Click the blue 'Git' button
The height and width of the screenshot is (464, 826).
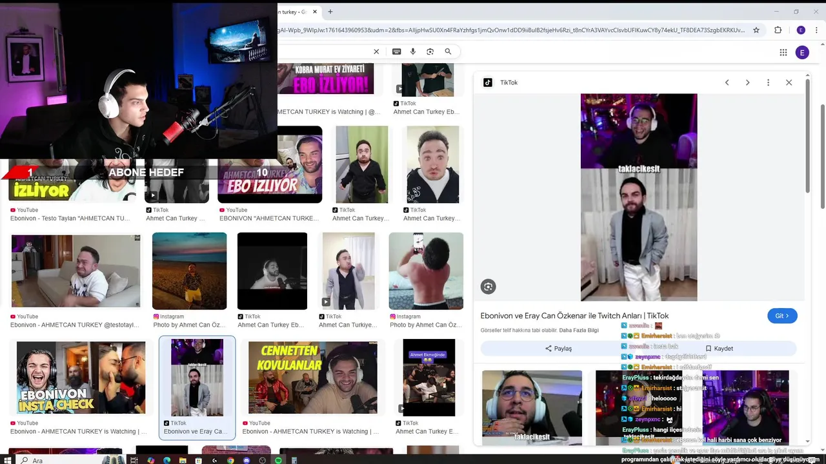tap(782, 316)
